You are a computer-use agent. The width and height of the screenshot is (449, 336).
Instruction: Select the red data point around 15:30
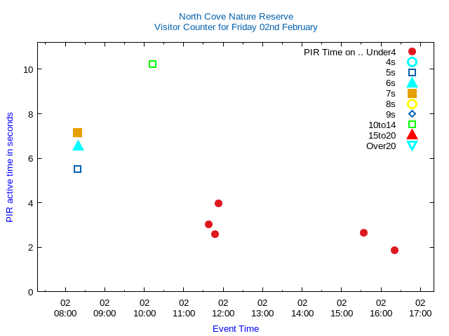point(363,233)
